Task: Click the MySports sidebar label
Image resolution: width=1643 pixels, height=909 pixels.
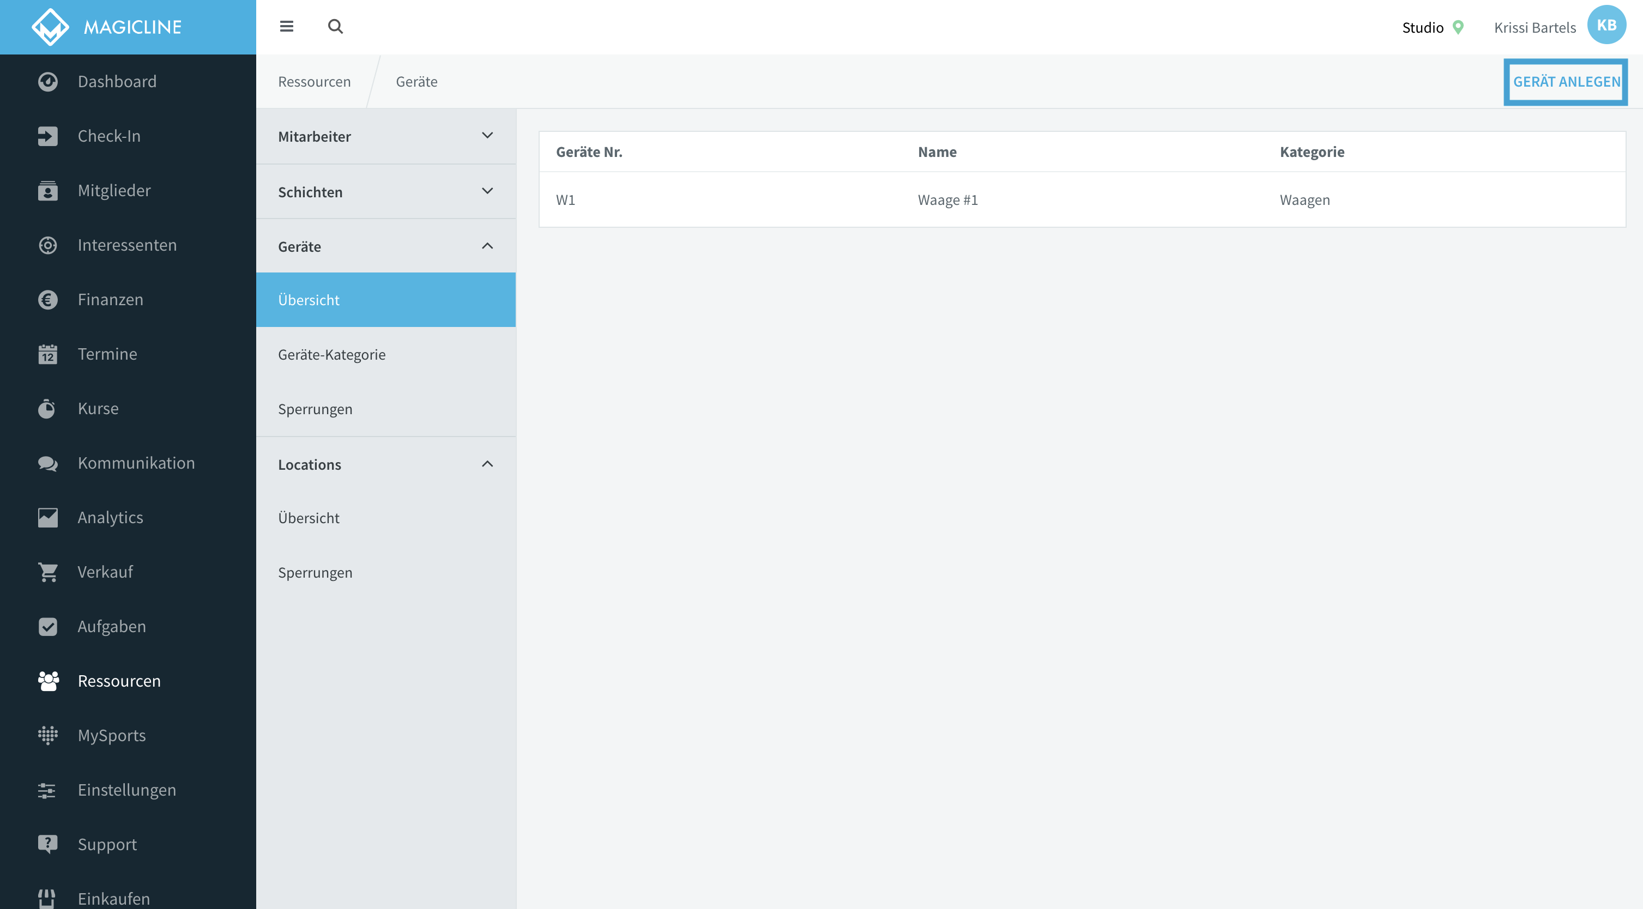Action: pyautogui.click(x=112, y=735)
